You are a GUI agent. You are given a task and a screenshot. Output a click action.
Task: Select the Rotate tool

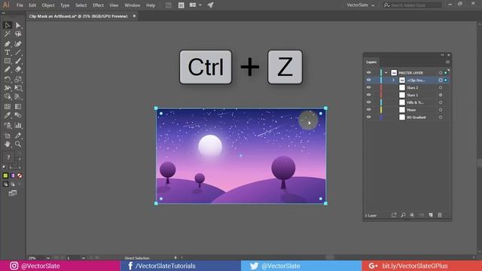pyautogui.click(x=8, y=80)
